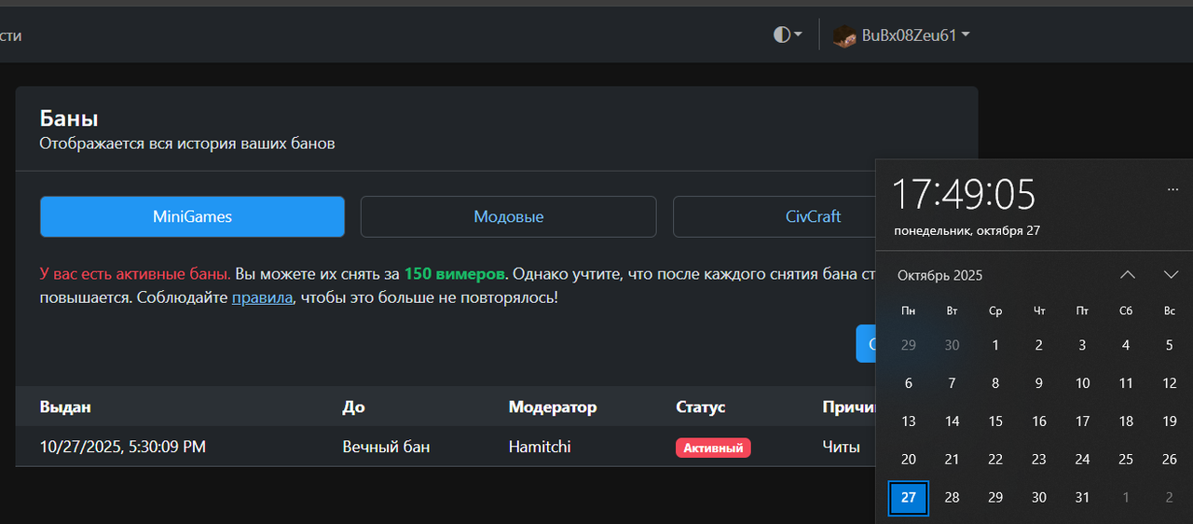
Task: Select October 26 in the calendar
Action: [1170, 460]
